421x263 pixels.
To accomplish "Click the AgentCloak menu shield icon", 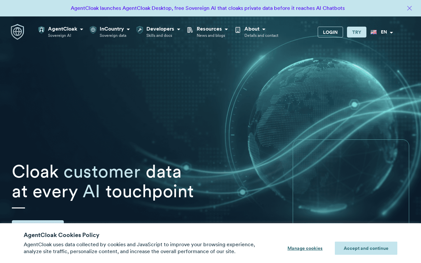I will pyautogui.click(x=41, y=30).
